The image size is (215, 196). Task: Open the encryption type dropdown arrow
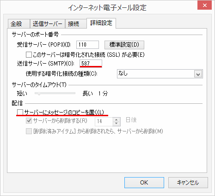pyautogui.click(x=198, y=74)
